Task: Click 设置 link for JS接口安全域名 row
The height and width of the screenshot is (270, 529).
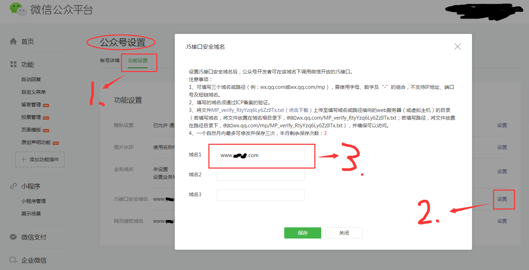Action: click(x=502, y=199)
